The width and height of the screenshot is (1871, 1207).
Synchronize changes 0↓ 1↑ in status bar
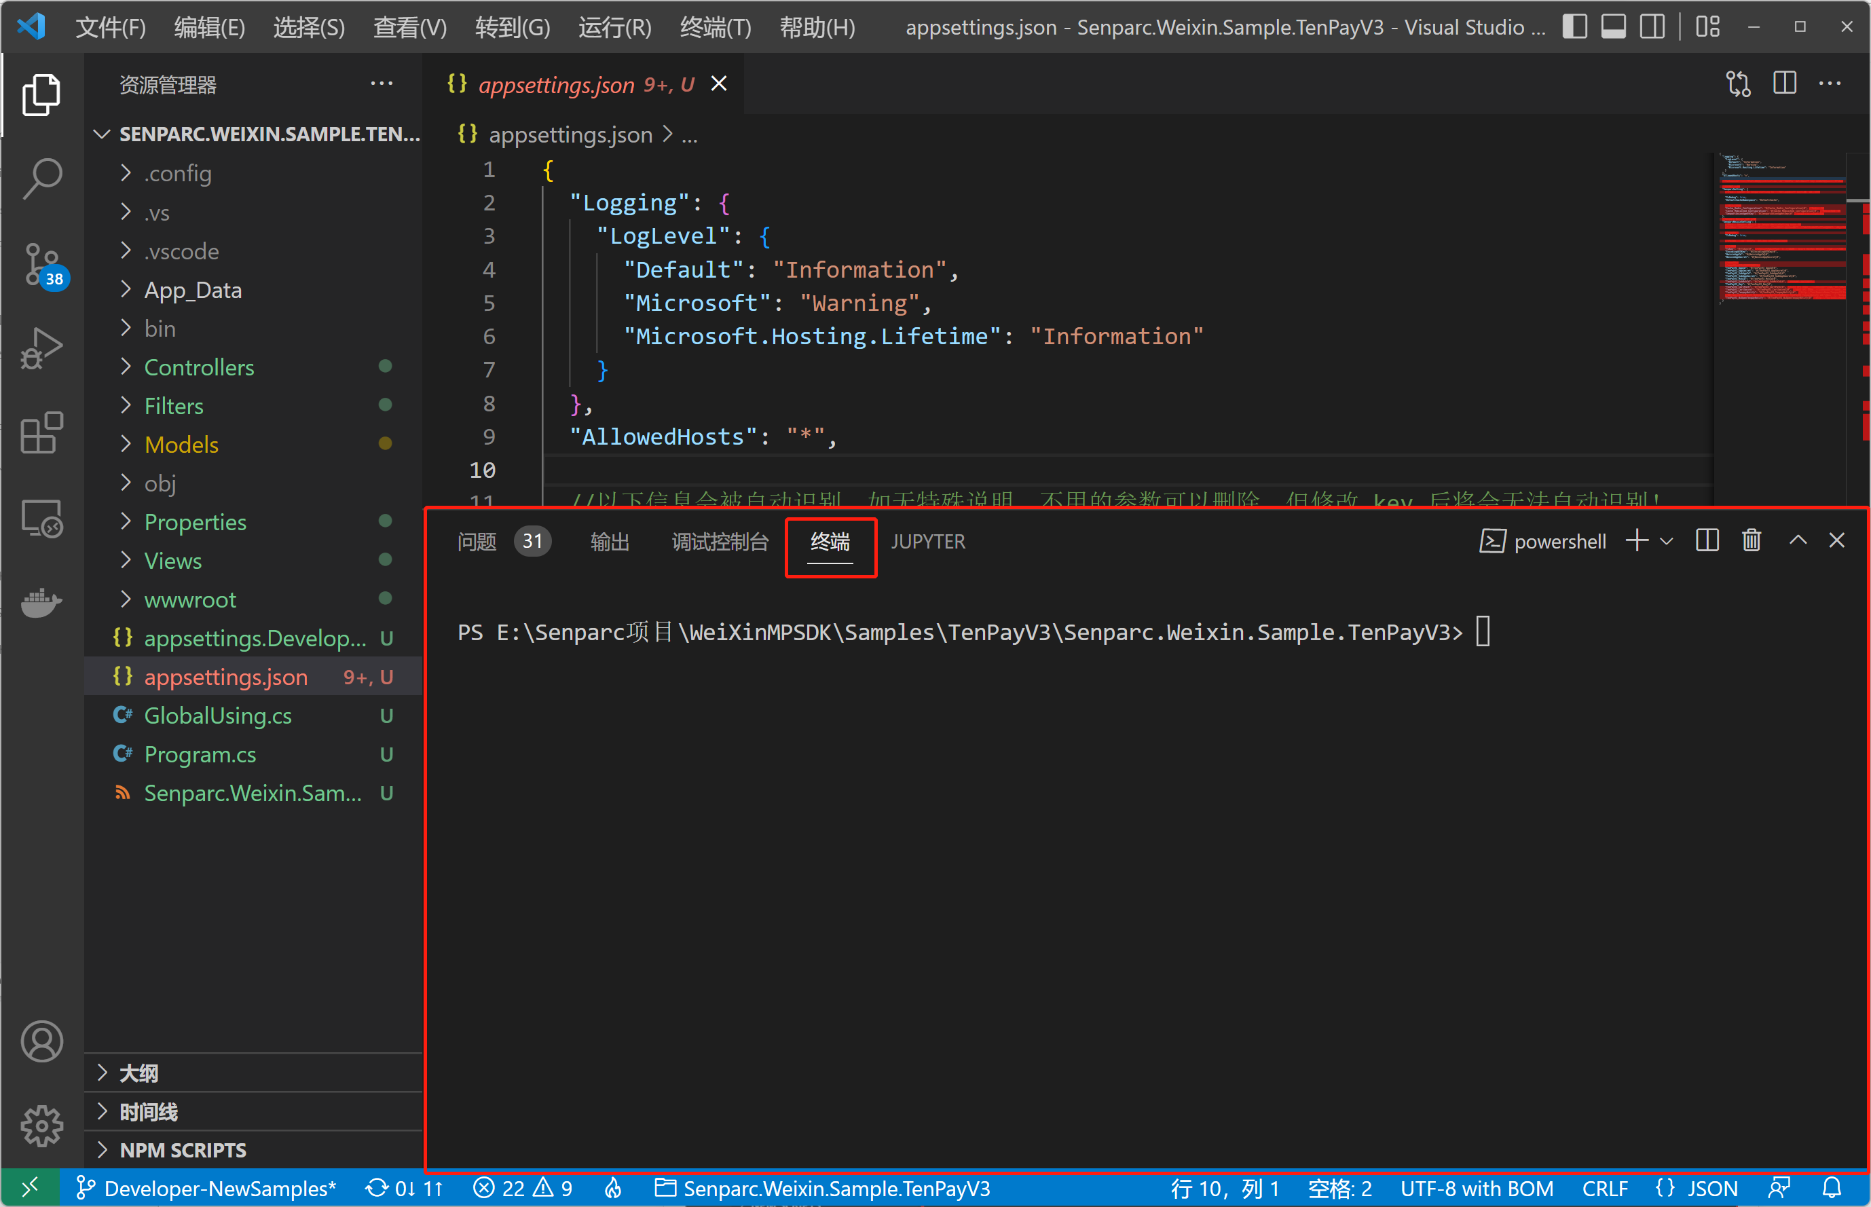coord(405,1188)
